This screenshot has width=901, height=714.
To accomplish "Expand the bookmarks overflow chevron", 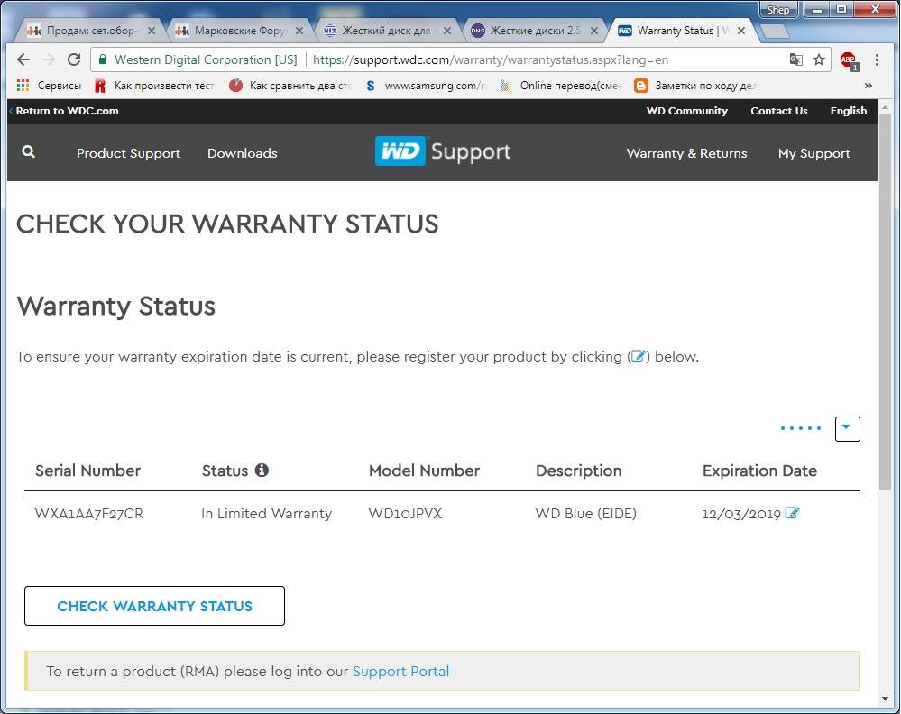I will [x=869, y=86].
